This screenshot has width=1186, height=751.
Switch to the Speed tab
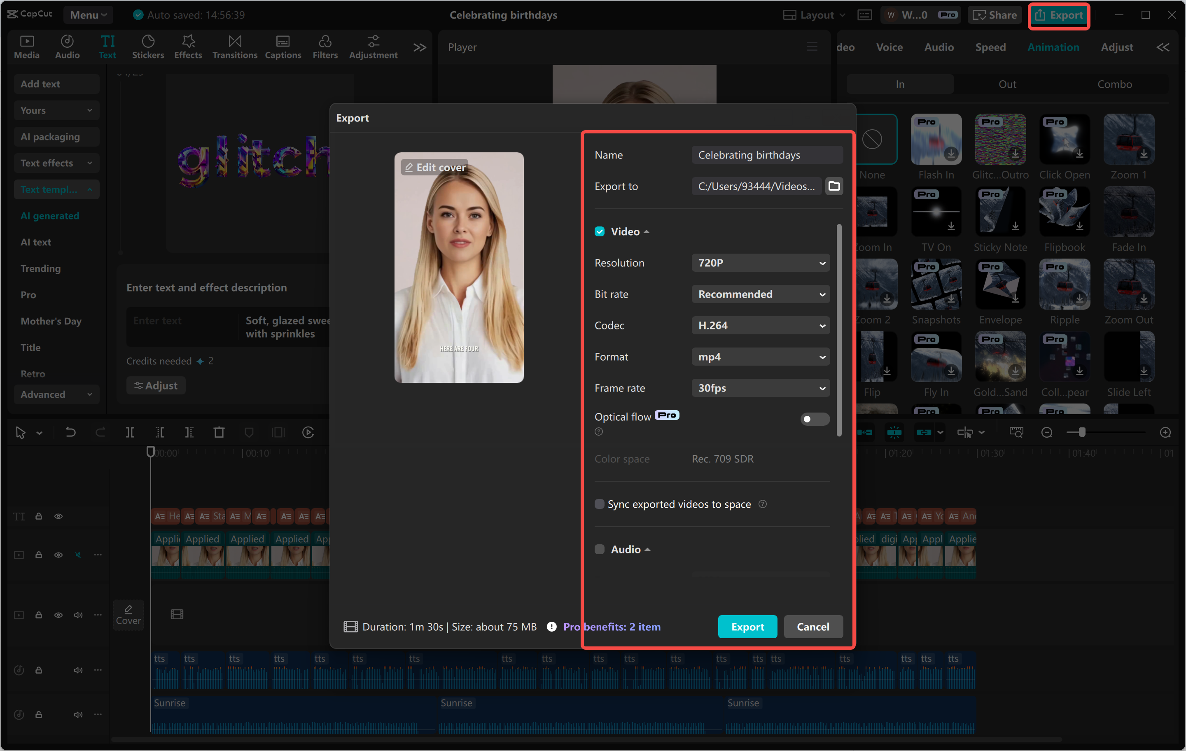pos(990,47)
